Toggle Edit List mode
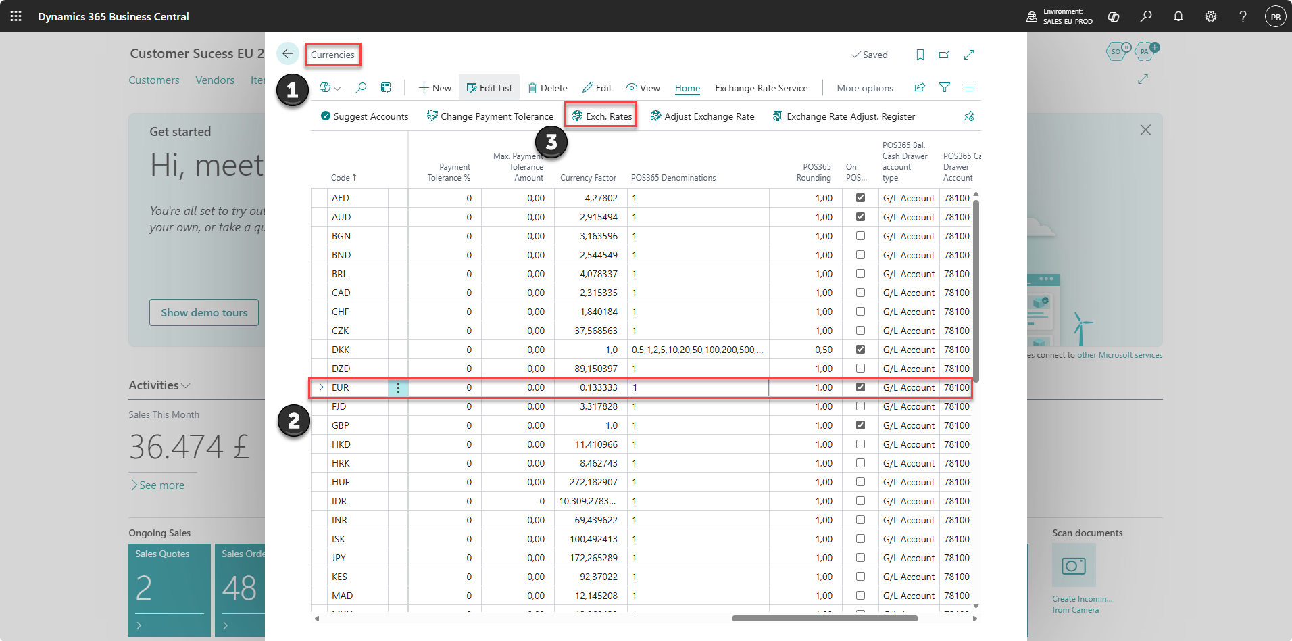 pyautogui.click(x=489, y=88)
